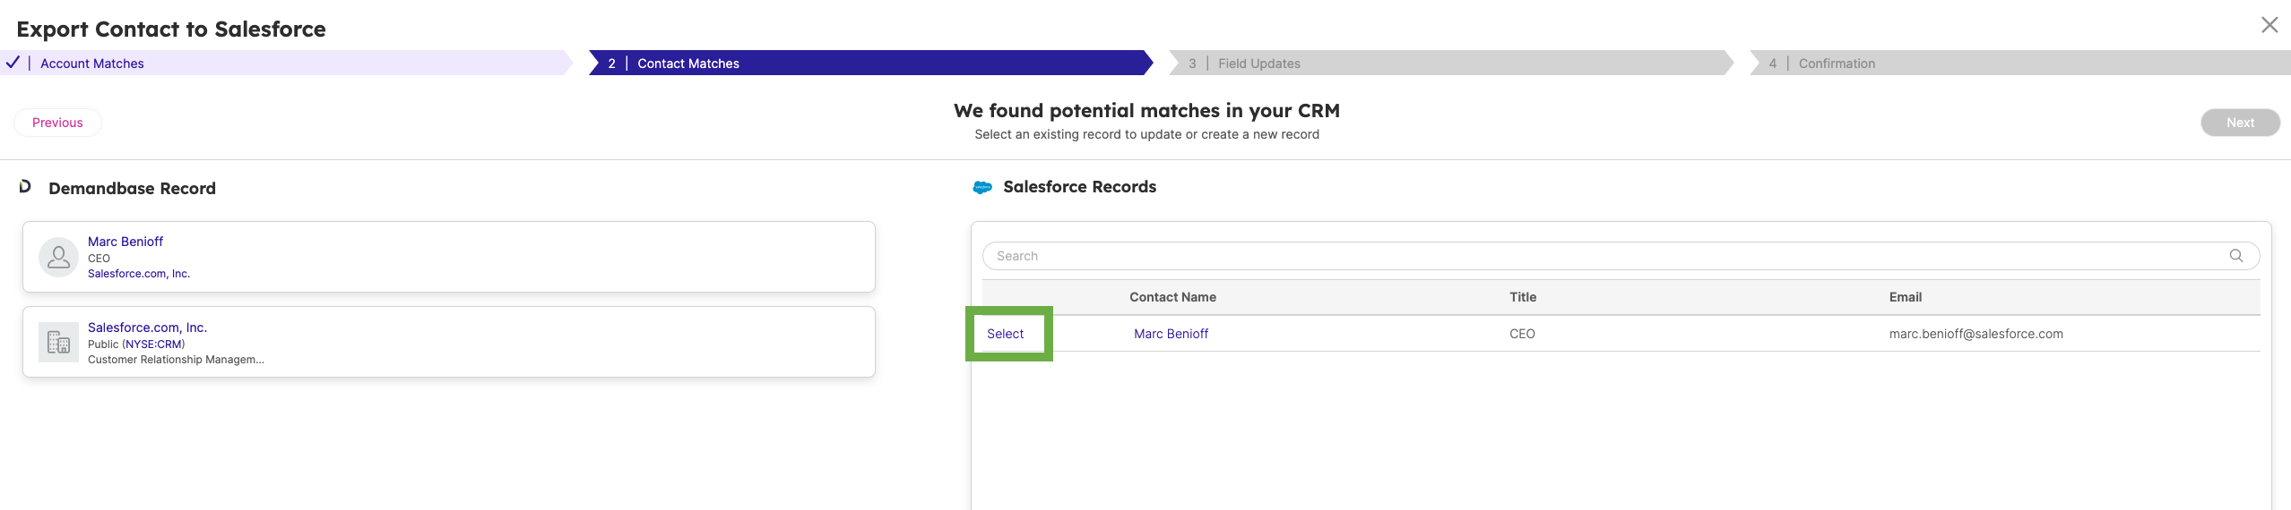Open Marc Benioff Demandbase profile link
Viewport: 2291px width, 510px height.
(125, 242)
